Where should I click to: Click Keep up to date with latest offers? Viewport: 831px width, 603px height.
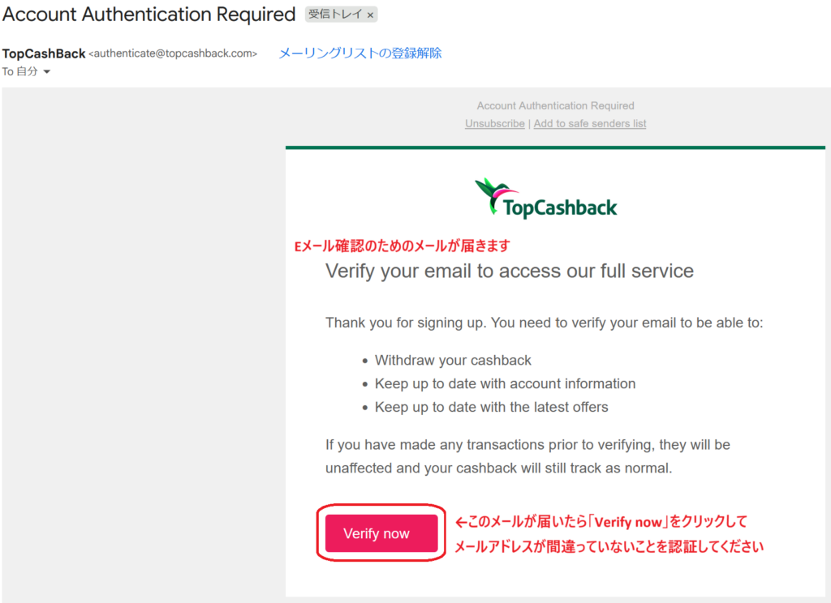click(x=491, y=407)
